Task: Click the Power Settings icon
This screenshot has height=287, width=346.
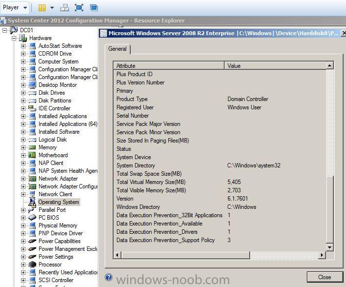Action: pos(32,257)
